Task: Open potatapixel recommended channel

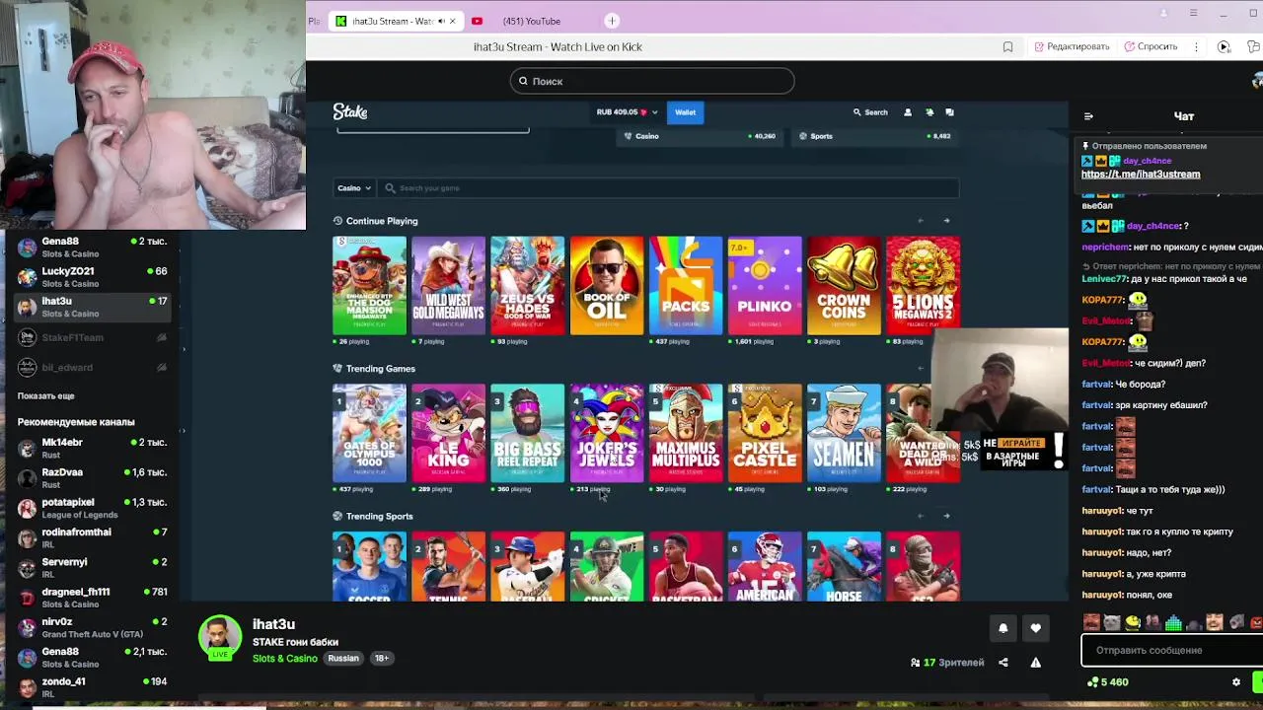Action: click(91, 508)
